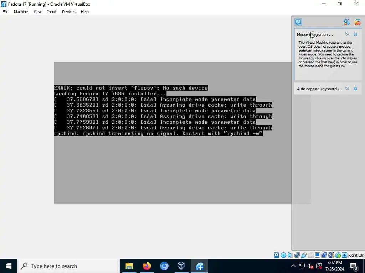The width and height of the screenshot is (365, 273).
Task: Click the VirtualBox icon in the title bar
Action: click(4, 4)
